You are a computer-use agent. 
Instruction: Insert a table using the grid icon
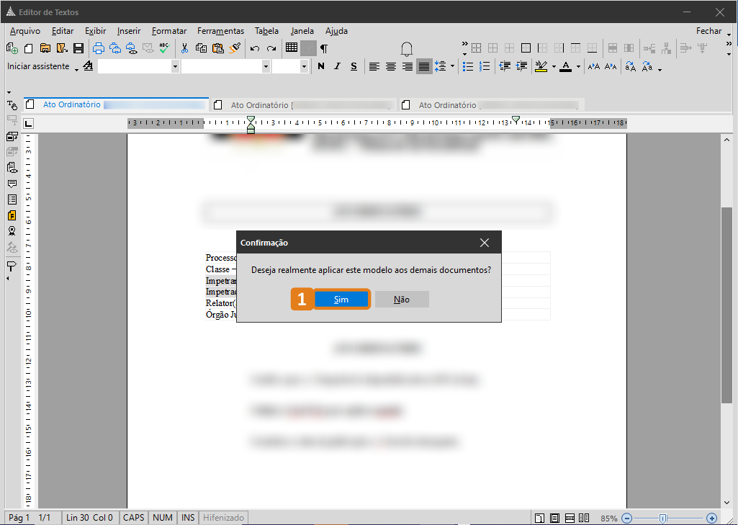292,48
